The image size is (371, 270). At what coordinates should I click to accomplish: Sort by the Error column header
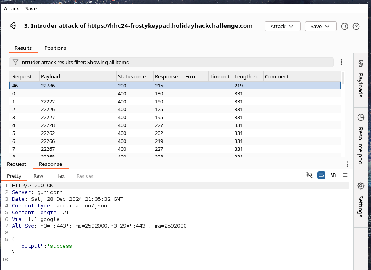coord(196,76)
